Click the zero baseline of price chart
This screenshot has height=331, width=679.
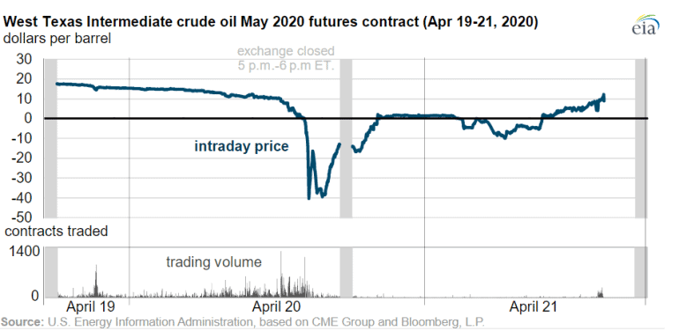pos(346,118)
